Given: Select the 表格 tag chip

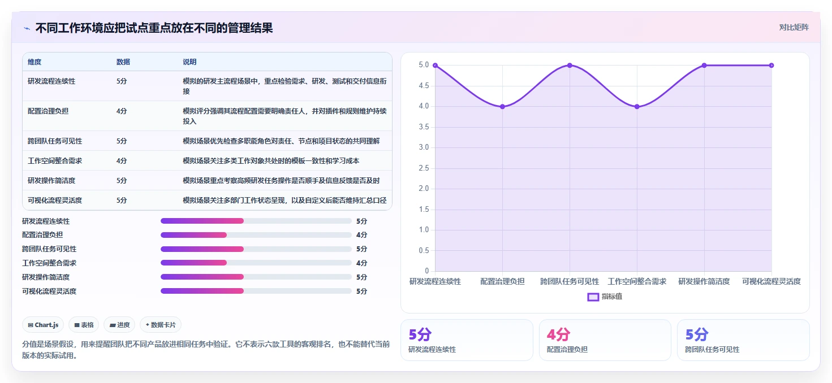Looking at the screenshot, I should [x=84, y=325].
